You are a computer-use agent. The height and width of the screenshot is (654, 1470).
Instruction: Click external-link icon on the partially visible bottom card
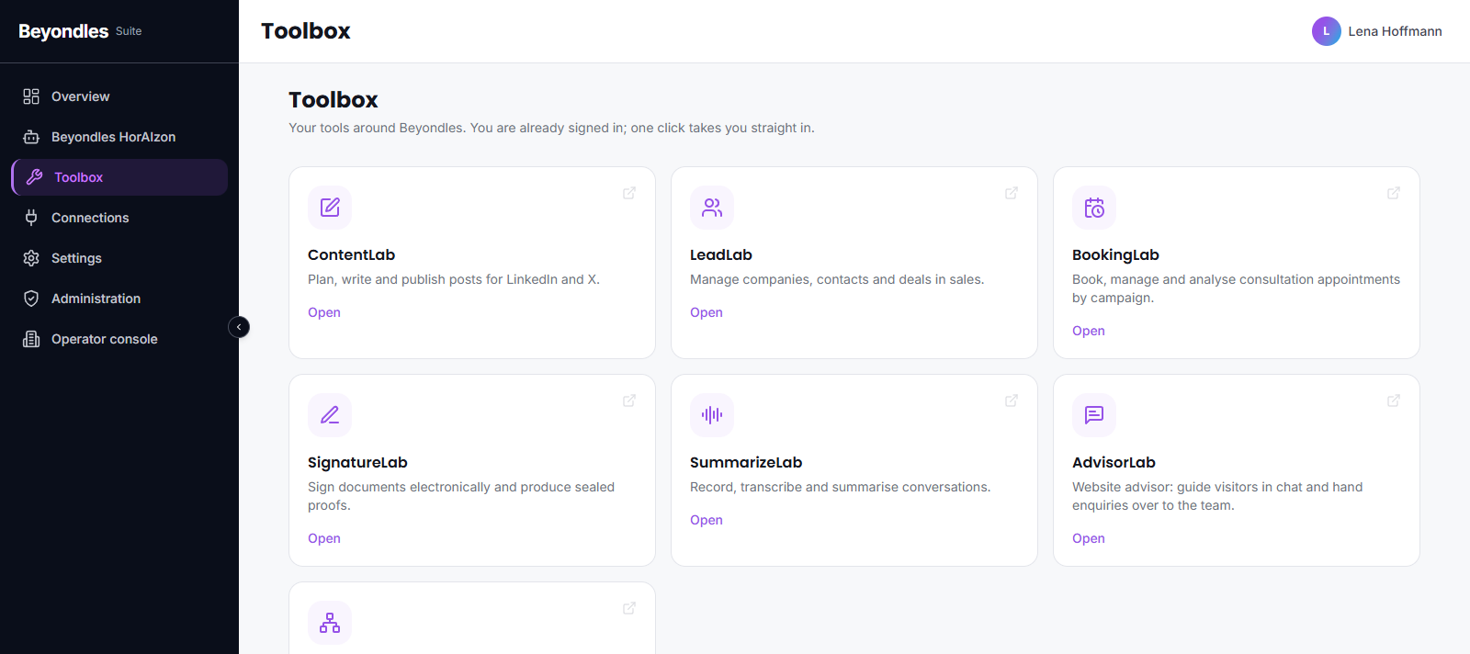pyautogui.click(x=629, y=608)
